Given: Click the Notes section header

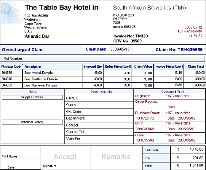Looking at the screenshot, I should click(x=32, y=92).
